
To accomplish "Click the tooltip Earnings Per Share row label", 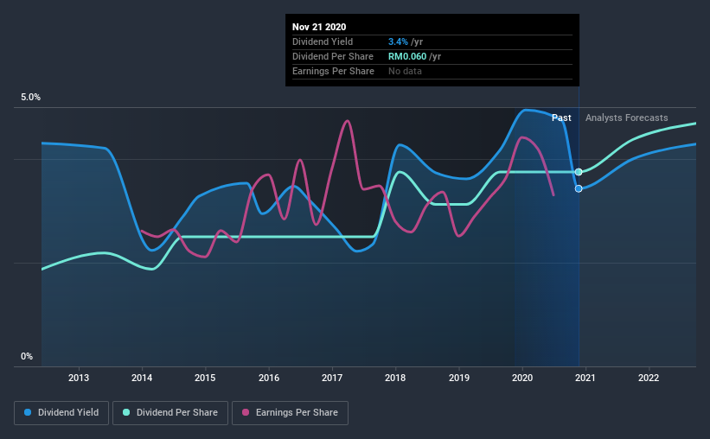I will coord(333,71).
